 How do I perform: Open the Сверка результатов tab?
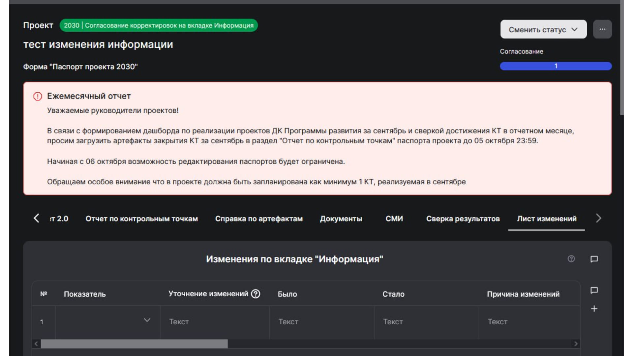[463, 219]
